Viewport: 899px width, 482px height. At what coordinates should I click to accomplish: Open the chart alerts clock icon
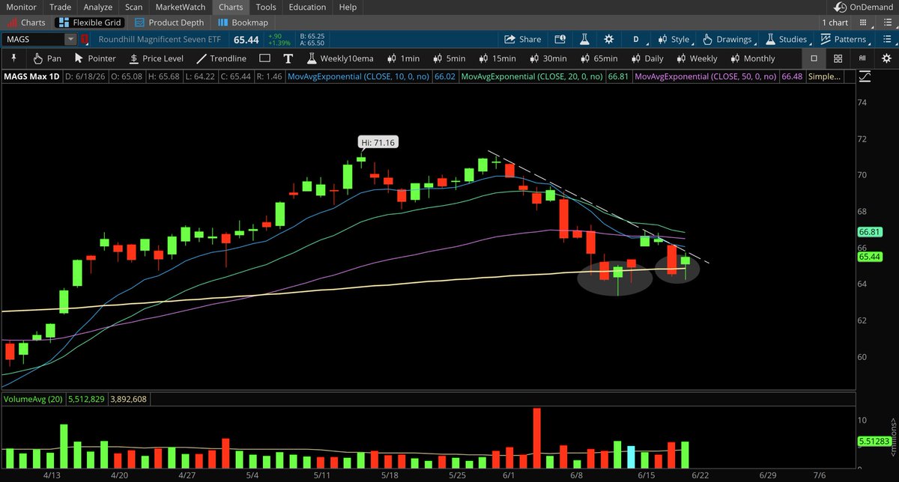coord(560,39)
